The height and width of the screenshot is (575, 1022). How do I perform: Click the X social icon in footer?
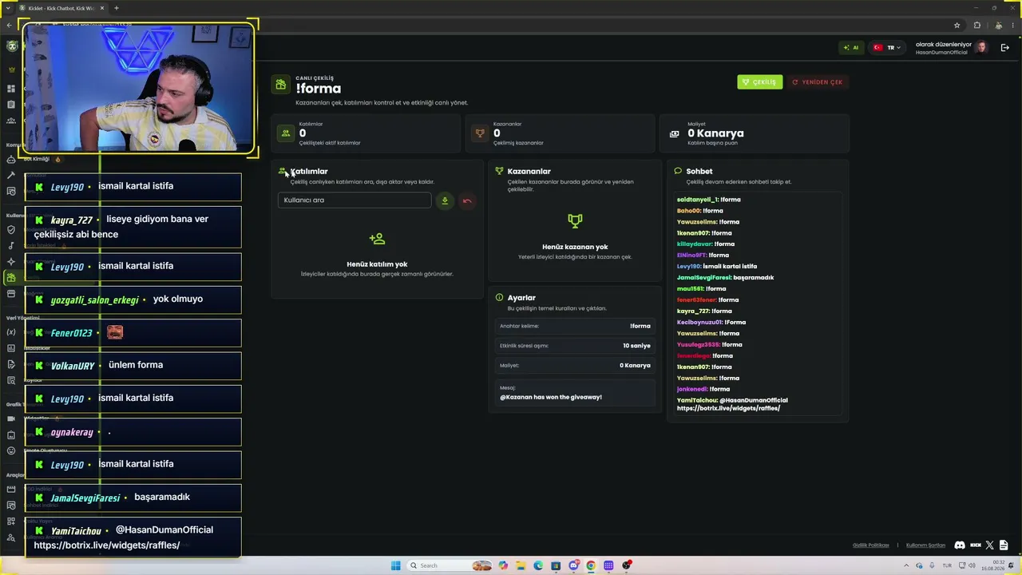point(990,545)
